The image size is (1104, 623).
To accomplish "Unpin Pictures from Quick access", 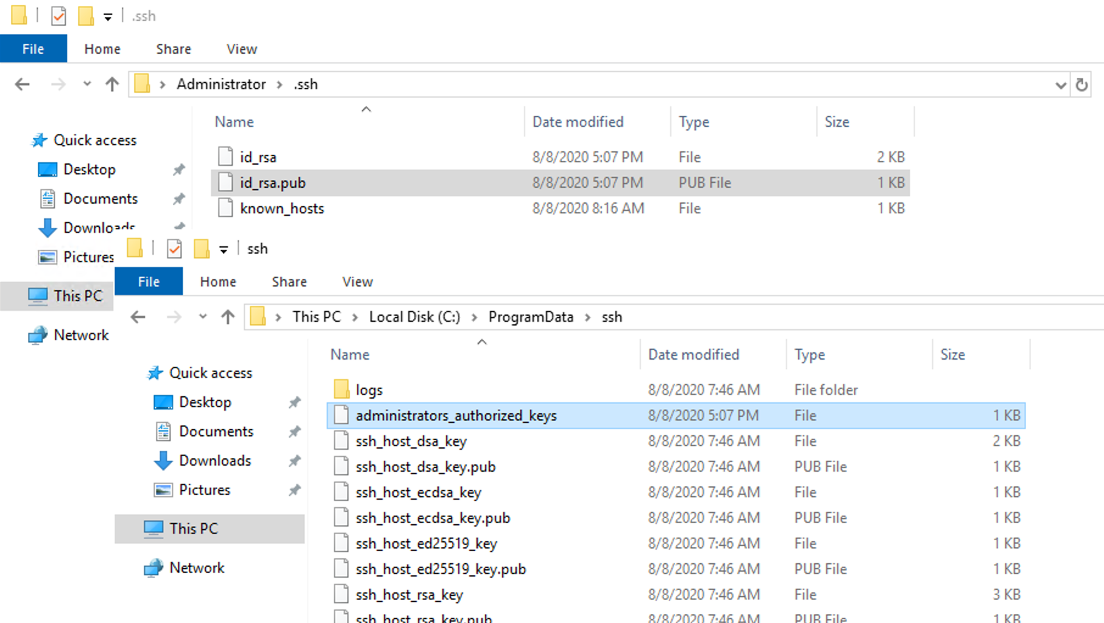I will coord(295,489).
